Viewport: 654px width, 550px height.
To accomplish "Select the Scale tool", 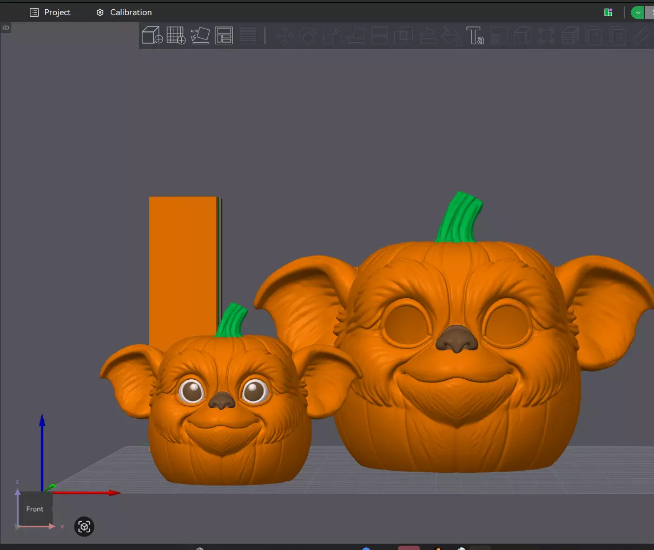I will coord(332,36).
